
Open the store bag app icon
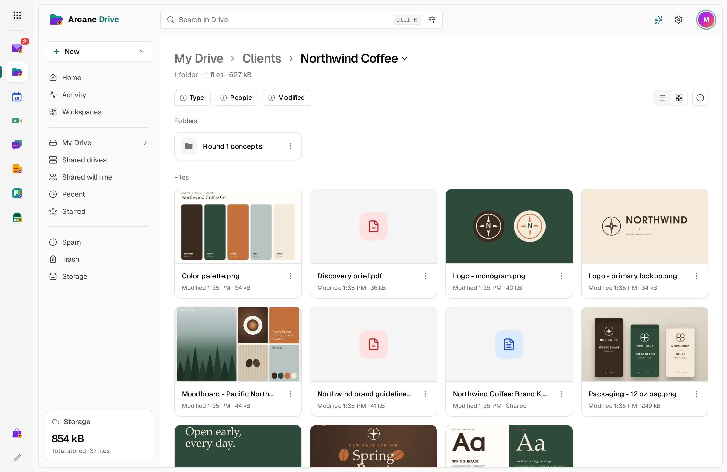pos(17,433)
